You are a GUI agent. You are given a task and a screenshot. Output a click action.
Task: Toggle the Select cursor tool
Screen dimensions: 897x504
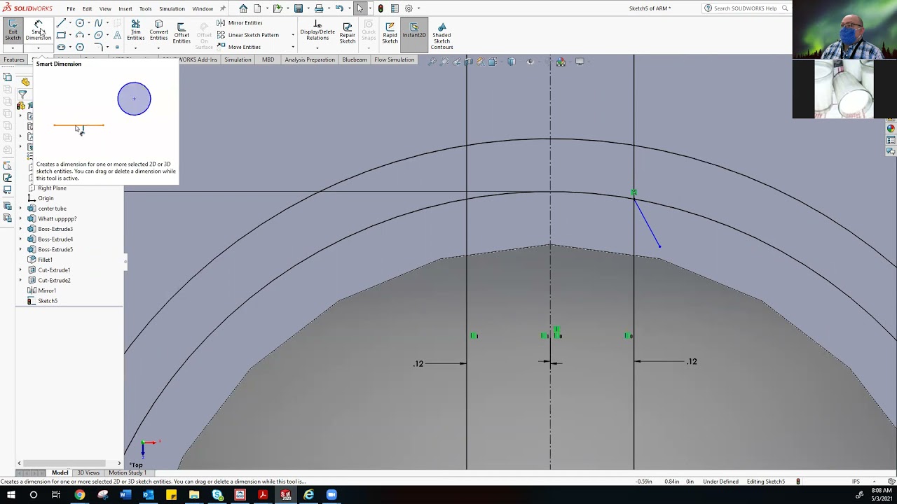pyautogui.click(x=360, y=8)
